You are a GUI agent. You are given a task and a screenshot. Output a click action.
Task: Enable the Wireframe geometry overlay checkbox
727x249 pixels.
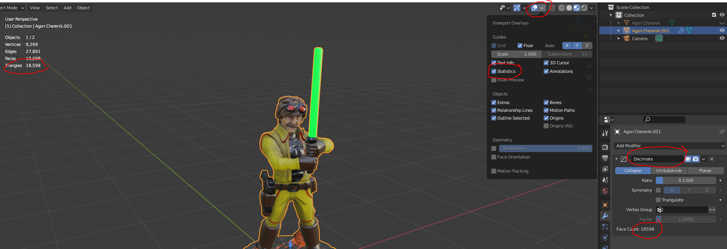click(494, 148)
